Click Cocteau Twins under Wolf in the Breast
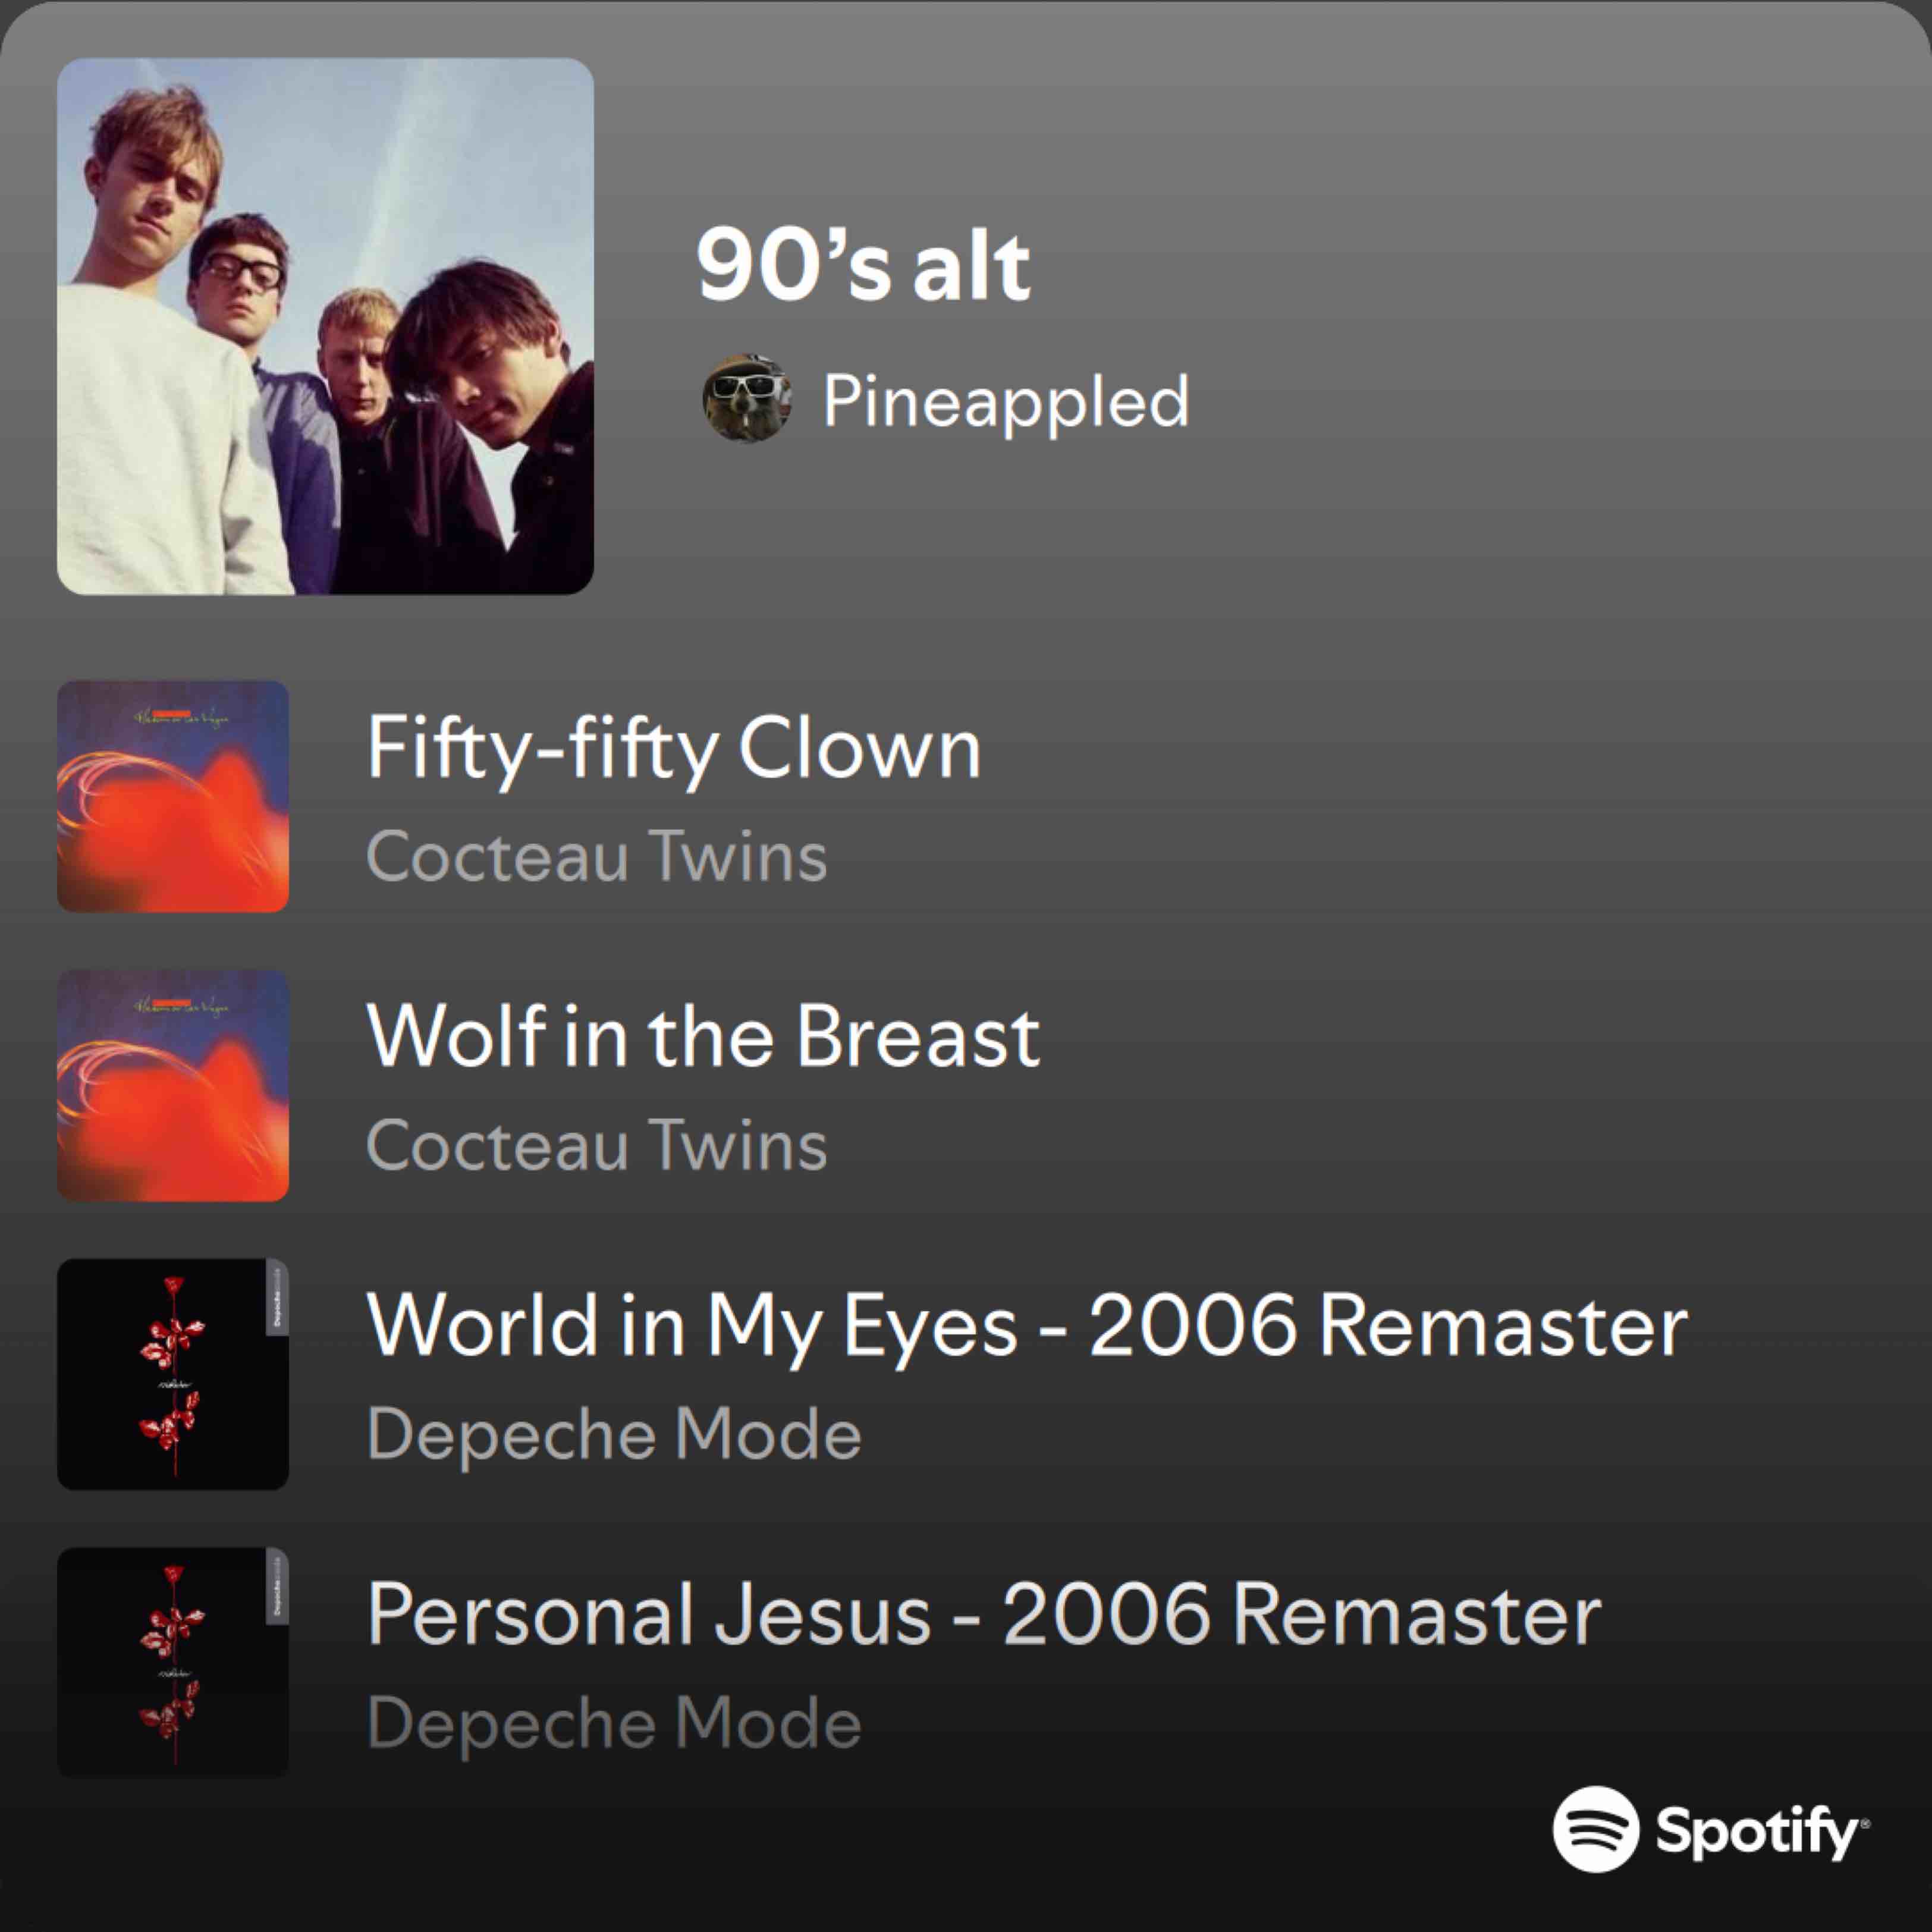Viewport: 1932px width, 1932px height. (597, 1144)
